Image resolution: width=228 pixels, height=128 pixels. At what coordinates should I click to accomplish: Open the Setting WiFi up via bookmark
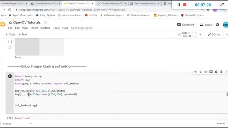click(x=192, y=15)
